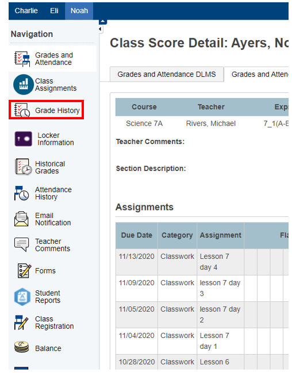Open the Locker Information purple icon
This screenshot has height=373, width=292.
click(x=24, y=139)
